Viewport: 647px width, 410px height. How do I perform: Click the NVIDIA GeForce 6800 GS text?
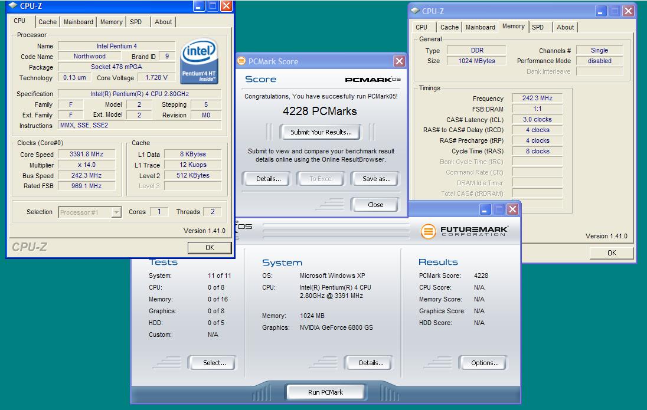(336, 327)
